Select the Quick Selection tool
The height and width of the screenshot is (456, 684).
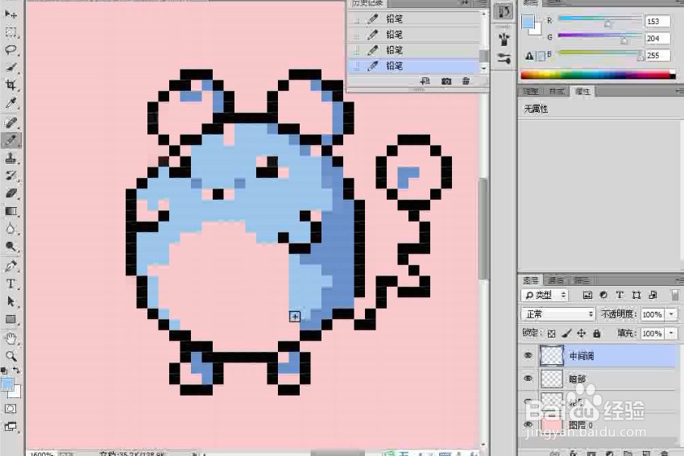point(10,67)
